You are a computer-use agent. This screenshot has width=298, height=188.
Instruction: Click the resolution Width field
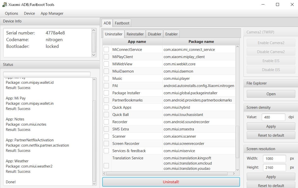point(274,158)
